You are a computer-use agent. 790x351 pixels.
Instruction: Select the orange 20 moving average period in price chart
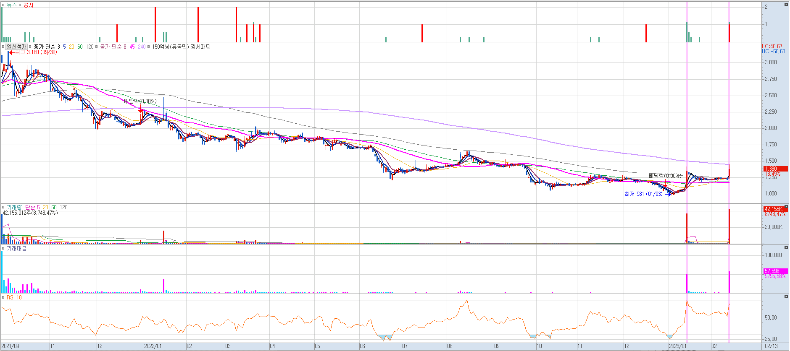tap(71, 47)
